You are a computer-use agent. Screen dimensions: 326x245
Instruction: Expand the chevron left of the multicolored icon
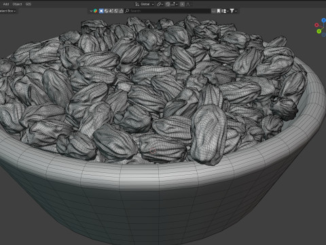[91, 11]
